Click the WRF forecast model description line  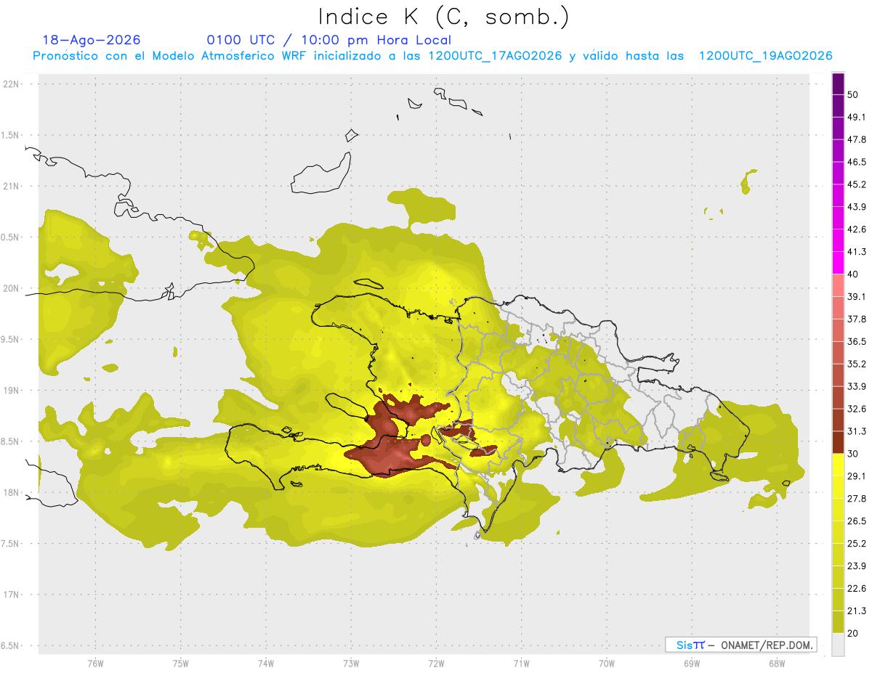coord(432,56)
